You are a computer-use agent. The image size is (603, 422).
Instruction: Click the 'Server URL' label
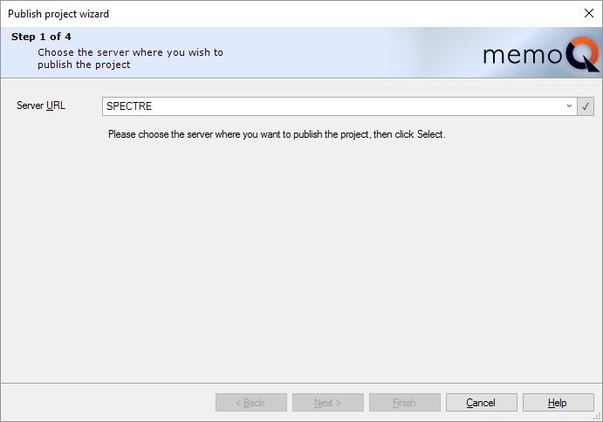[x=41, y=105]
